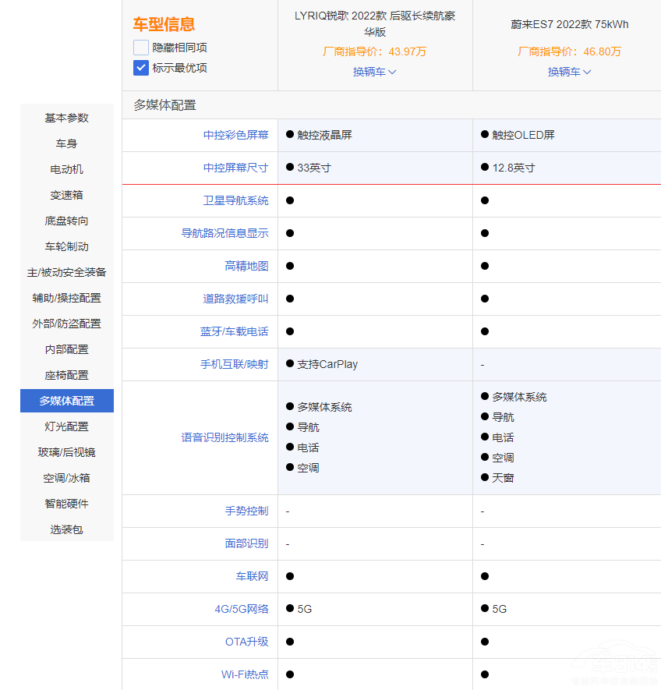Open the 手机互联/映射 parameter link
The width and height of the screenshot is (661, 690).
pyautogui.click(x=234, y=364)
